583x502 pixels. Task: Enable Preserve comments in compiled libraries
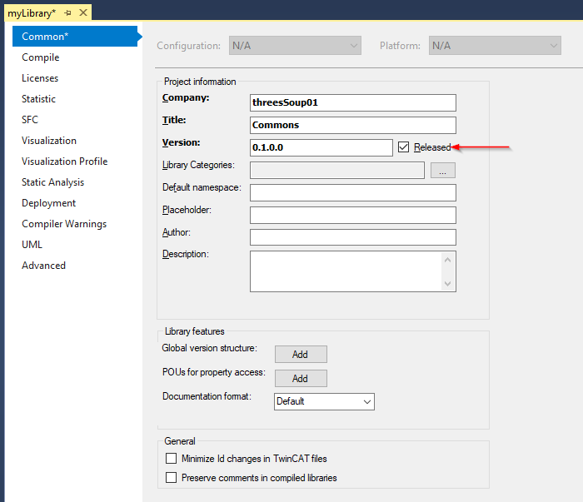171,477
